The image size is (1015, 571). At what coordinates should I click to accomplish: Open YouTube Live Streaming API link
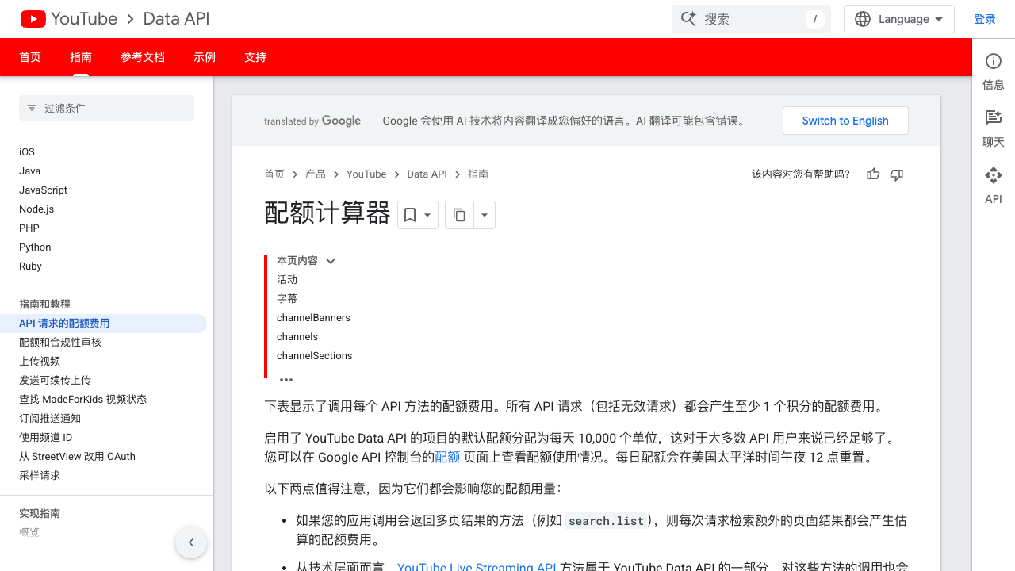477,565
